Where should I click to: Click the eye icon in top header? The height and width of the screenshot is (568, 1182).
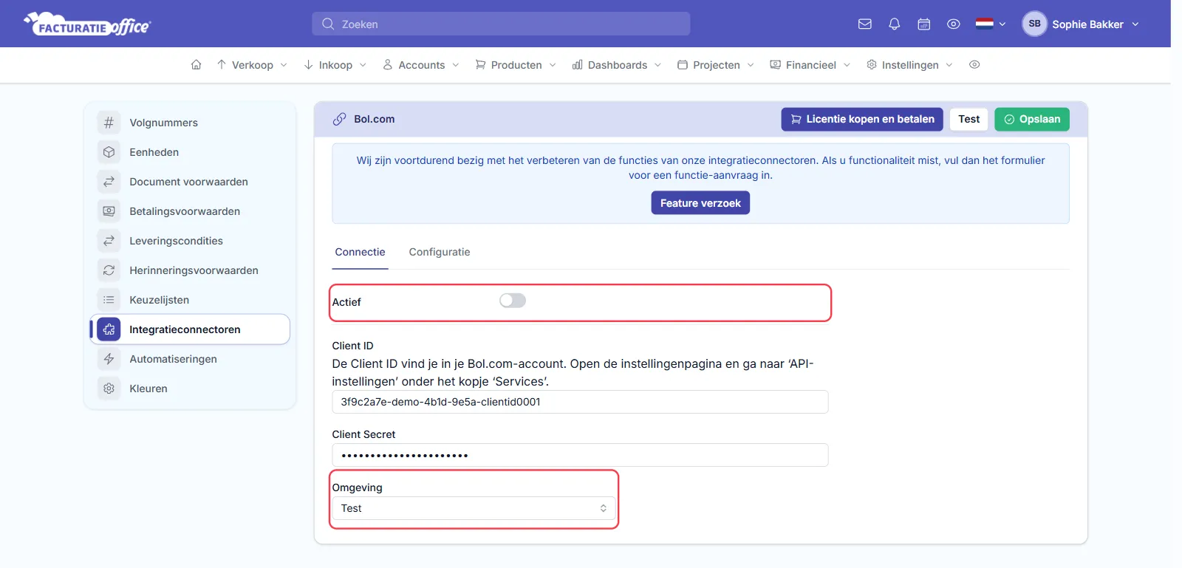coord(954,24)
